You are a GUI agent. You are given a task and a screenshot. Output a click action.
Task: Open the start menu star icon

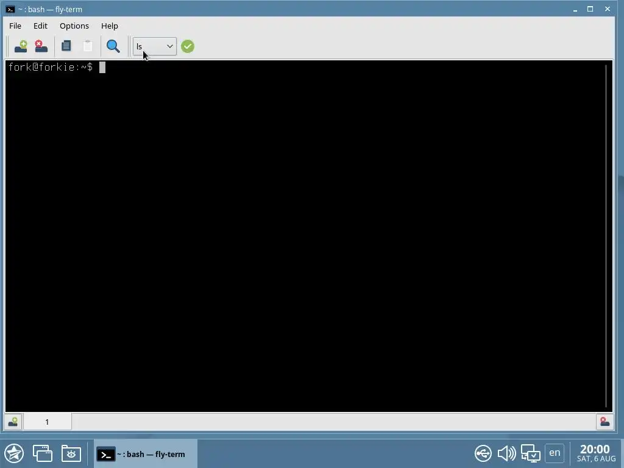click(x=15, y=453)
